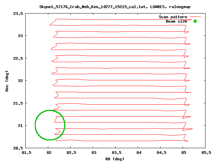Screen dimensions: 216x162
Task: Click the center of the large green beam circle
Action: [x=50, y=125]
